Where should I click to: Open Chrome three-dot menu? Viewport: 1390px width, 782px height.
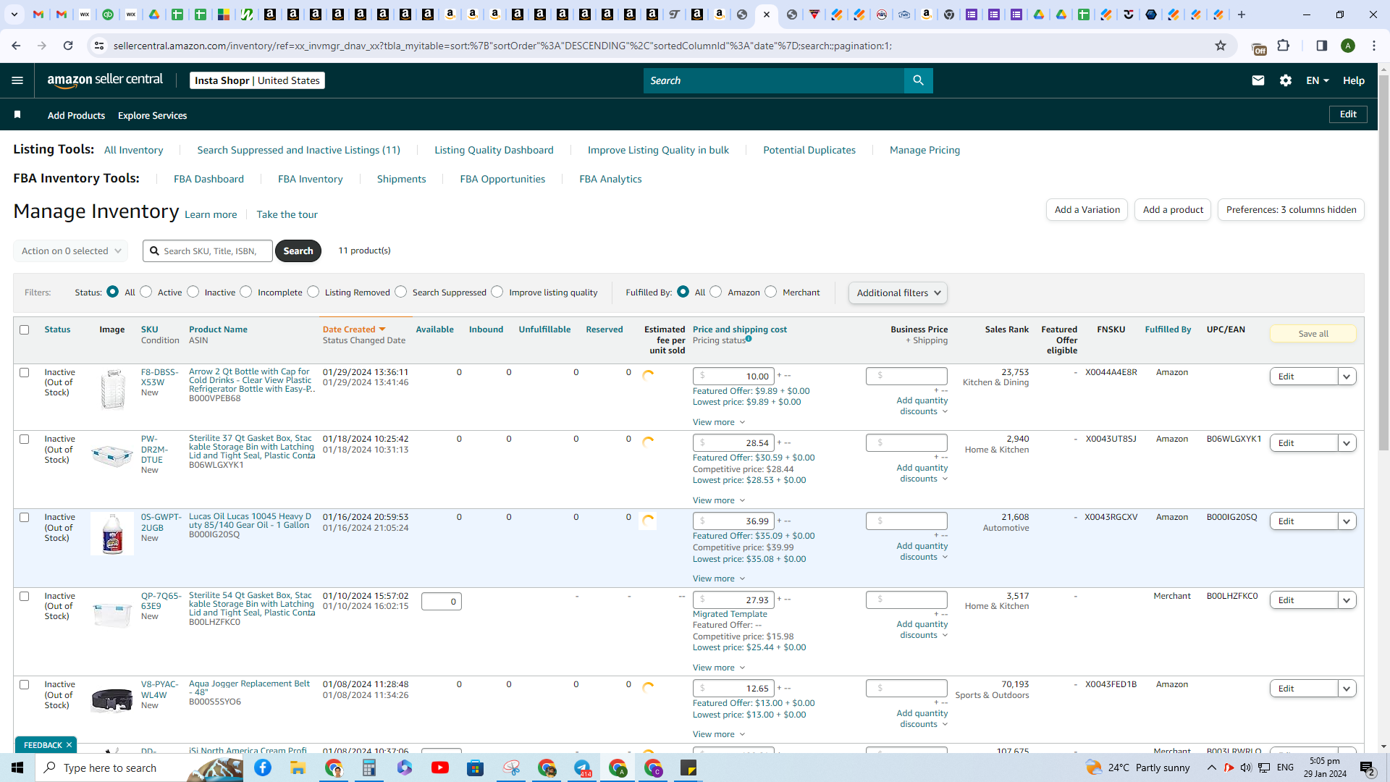point(1374,46)
